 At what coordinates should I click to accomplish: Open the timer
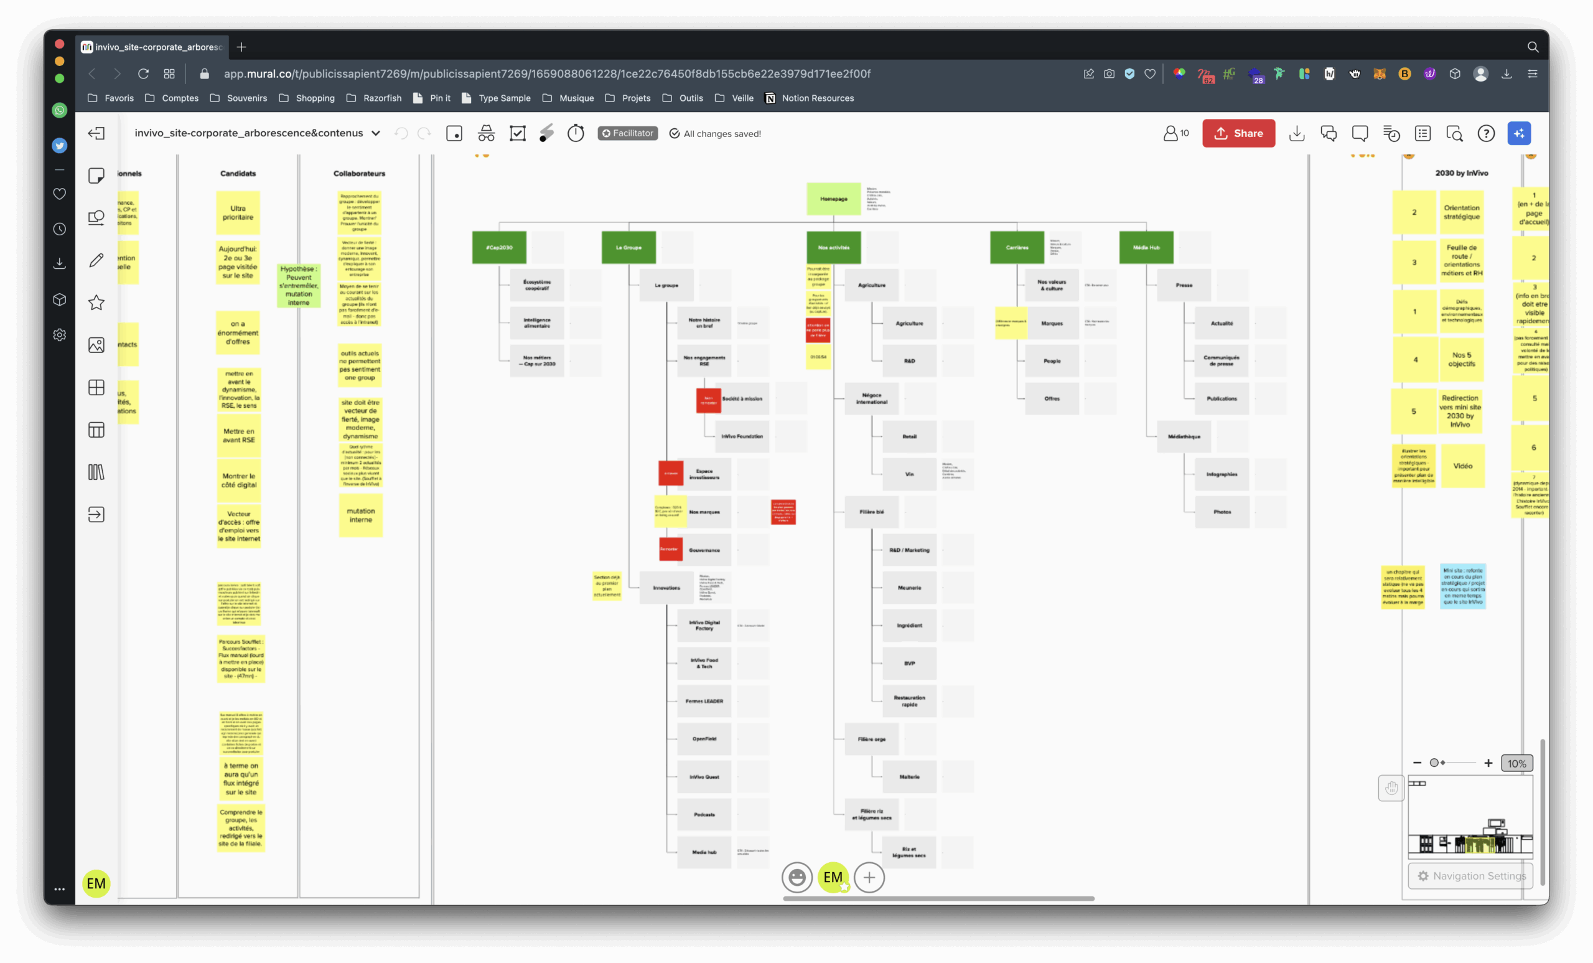point(576,133)
